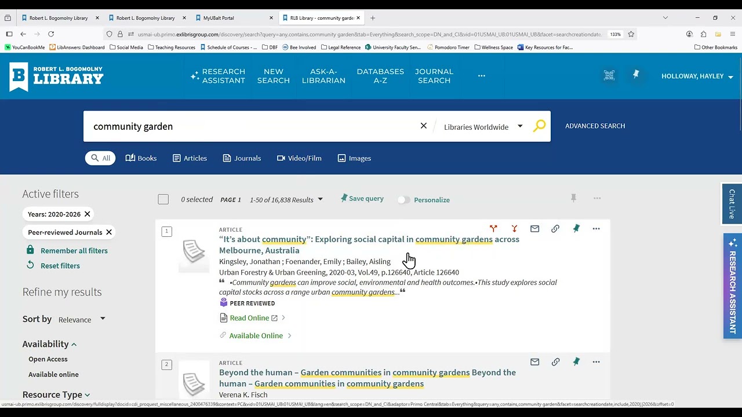The height and width of the screenshot is (417, 742).
Task: Switch to the Journals tab
Action: (242, 158)
